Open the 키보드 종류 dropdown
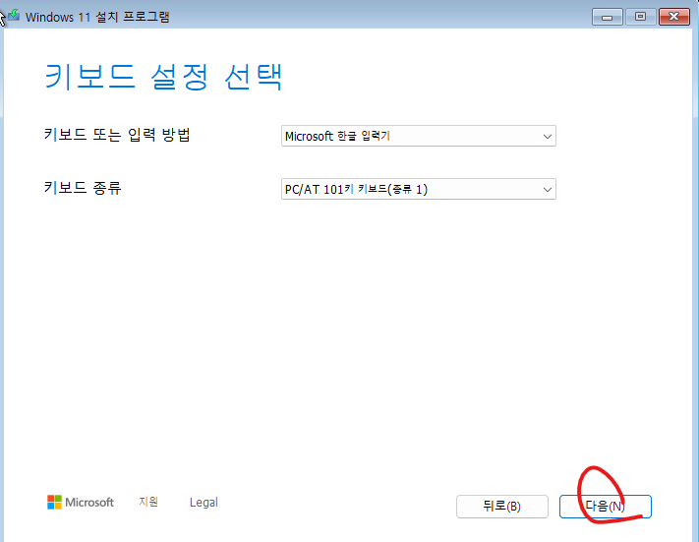Viewport: 699px width, 542px height. tap(419, 189)
